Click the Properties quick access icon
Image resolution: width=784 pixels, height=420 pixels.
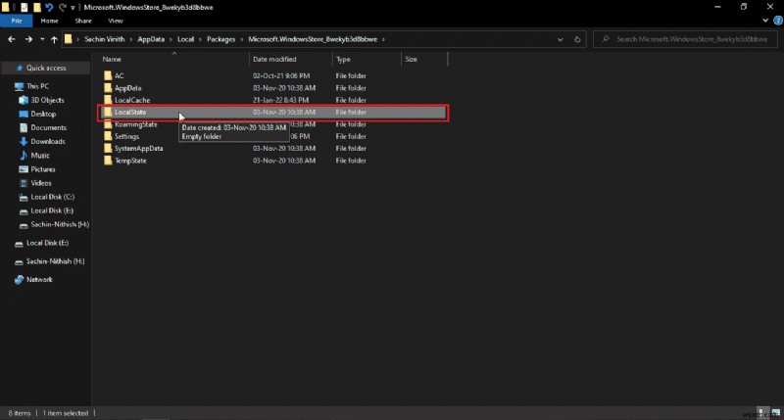click(x=24, y=7)
